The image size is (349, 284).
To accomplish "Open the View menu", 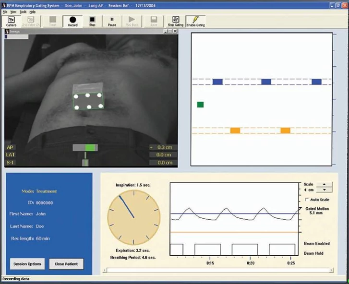I will click(13, 11).
